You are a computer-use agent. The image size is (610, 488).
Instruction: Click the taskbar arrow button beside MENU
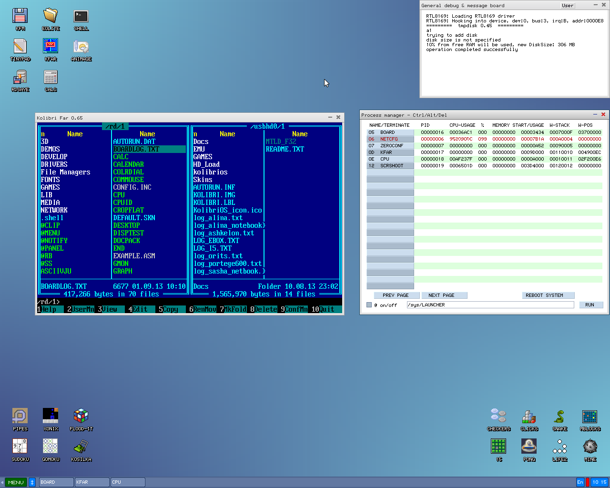coord(32,482)
